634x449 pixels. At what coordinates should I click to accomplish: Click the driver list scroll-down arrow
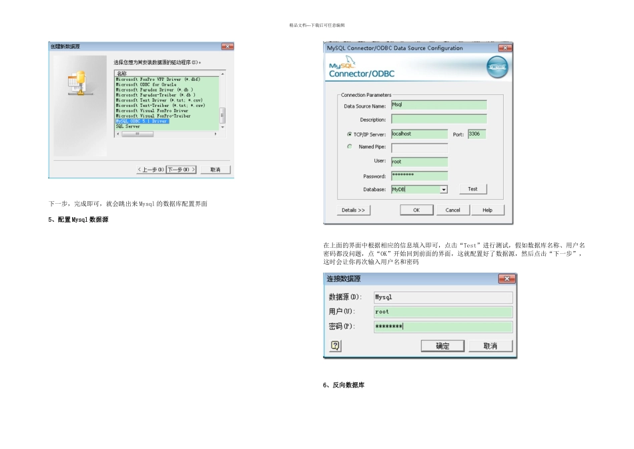pos(222,127)
